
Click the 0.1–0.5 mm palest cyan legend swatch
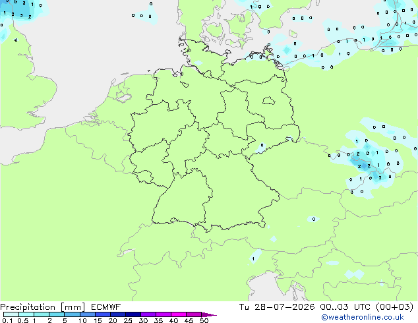[11, 314]
